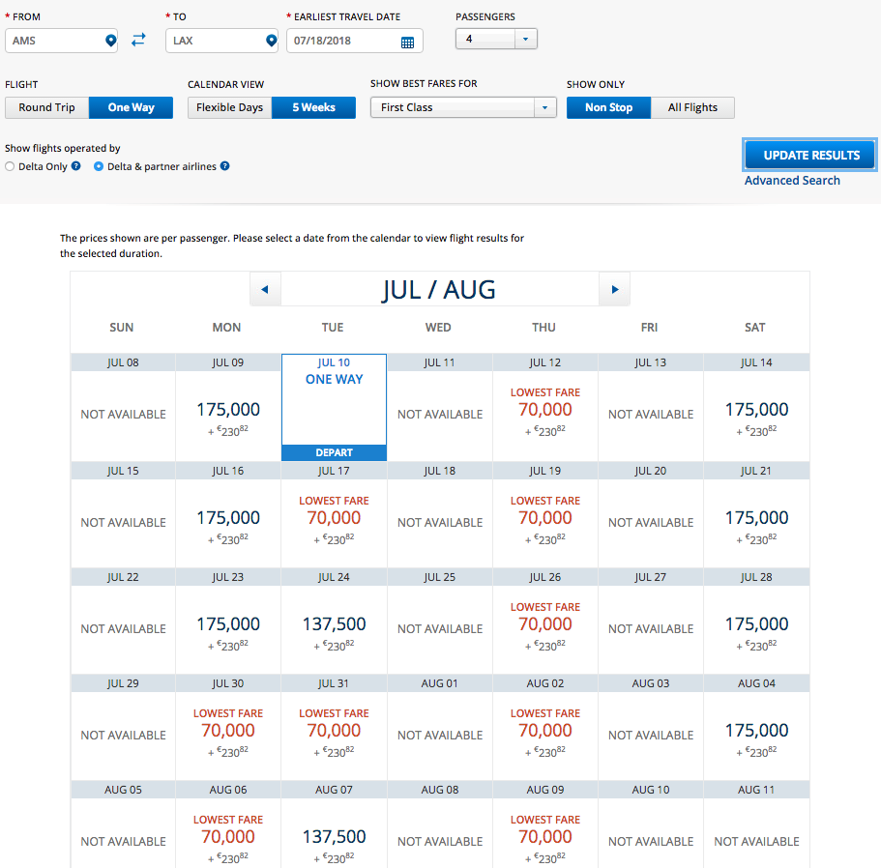Switch flight type to Round Trip

click(x=47, y=107)
